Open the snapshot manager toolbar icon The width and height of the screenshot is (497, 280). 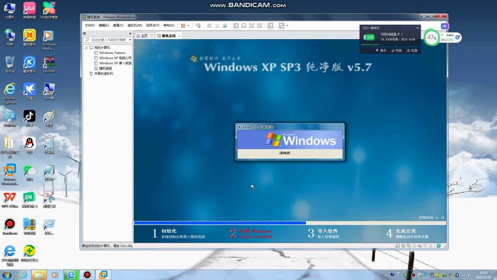224,25
